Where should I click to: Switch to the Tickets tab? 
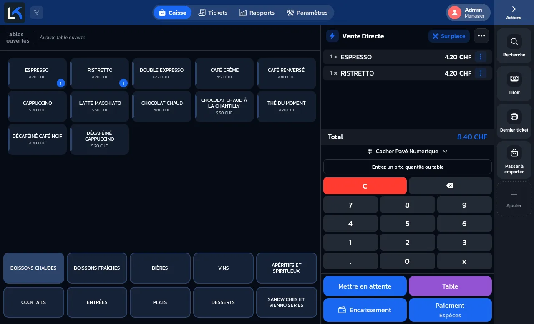pyautogui.click(x=213, y=13)
